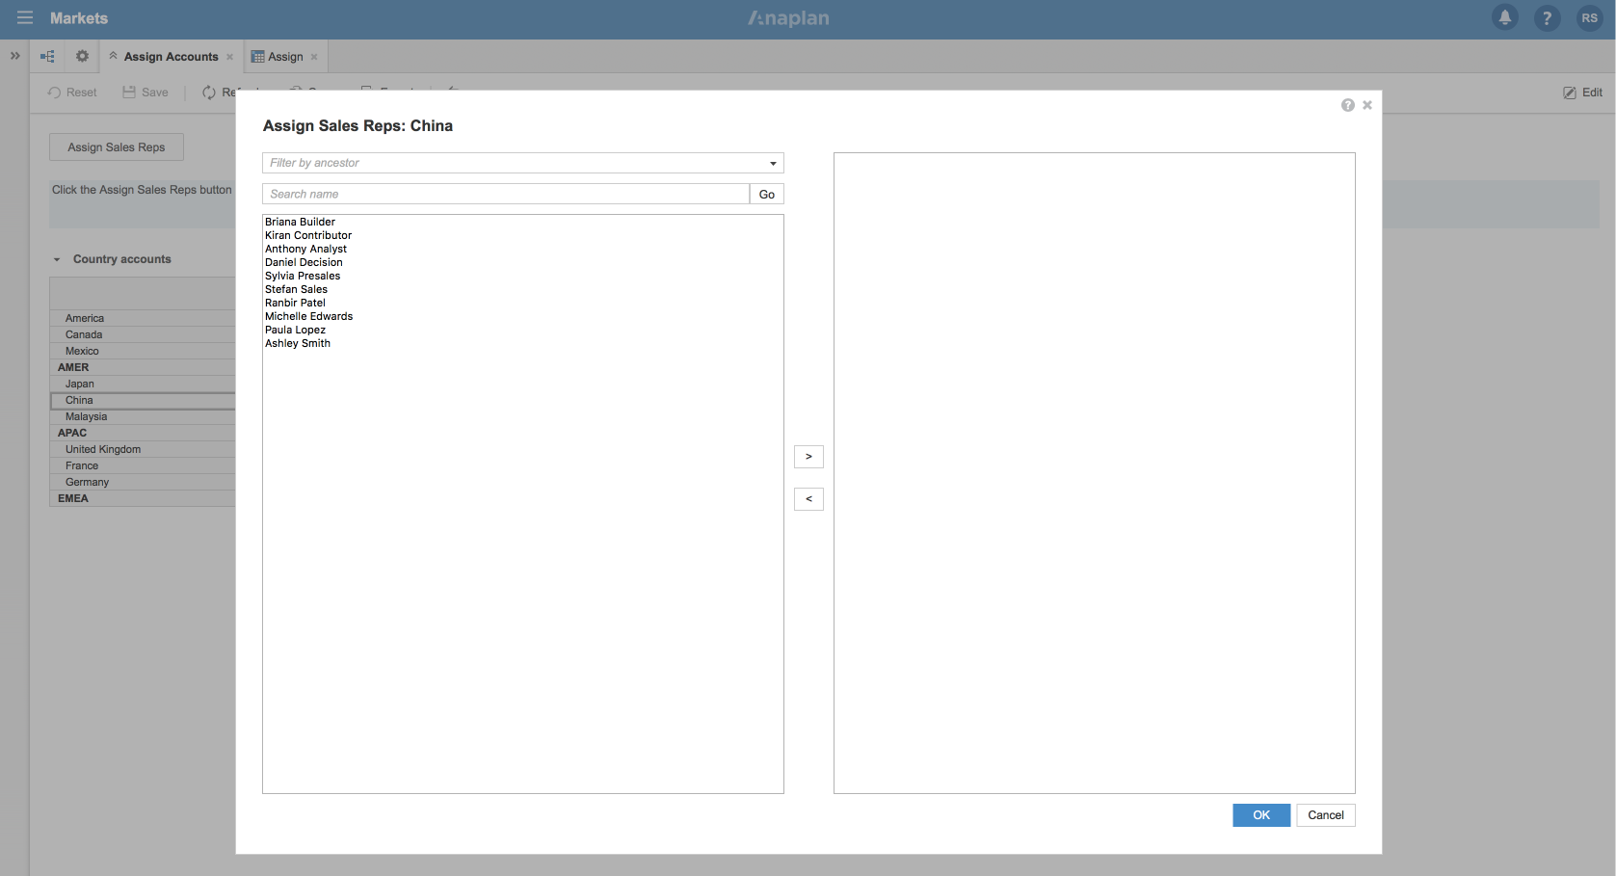Open the contents tree icon
This screenshot has height=876, width=1616.
point(47,57)
